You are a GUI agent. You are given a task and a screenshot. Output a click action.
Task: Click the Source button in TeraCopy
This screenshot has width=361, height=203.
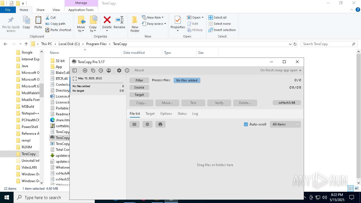(x=139, y=87)
